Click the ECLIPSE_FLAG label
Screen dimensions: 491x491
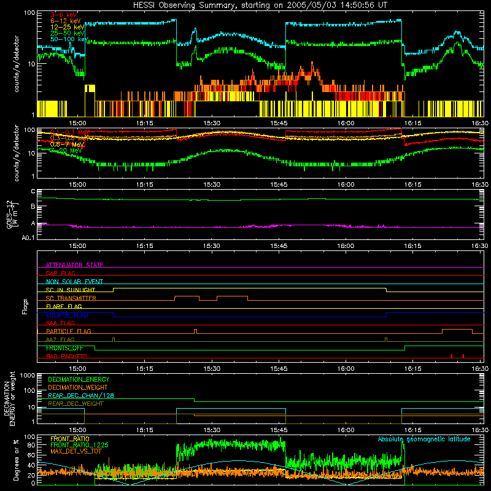(67, 315)
